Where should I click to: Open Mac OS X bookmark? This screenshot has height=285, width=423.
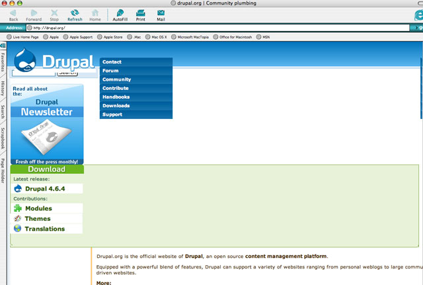156,37
